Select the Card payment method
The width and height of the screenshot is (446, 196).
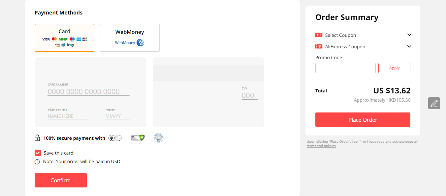point(64,38)
